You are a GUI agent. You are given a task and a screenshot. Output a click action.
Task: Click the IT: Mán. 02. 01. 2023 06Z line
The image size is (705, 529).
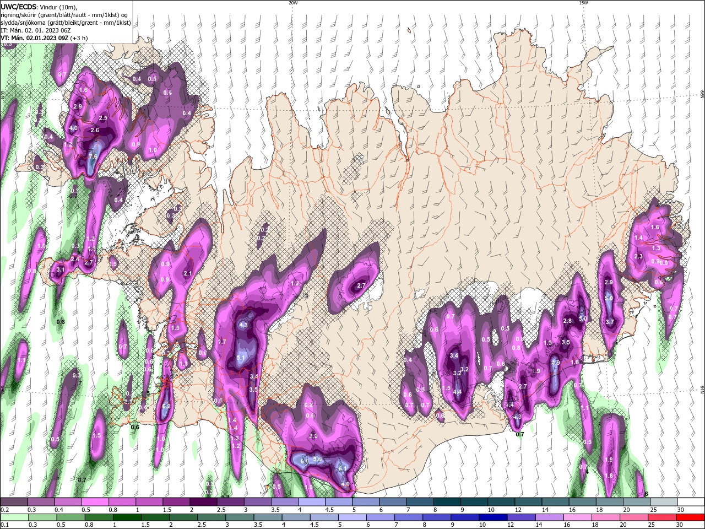[x=35, y=30]
